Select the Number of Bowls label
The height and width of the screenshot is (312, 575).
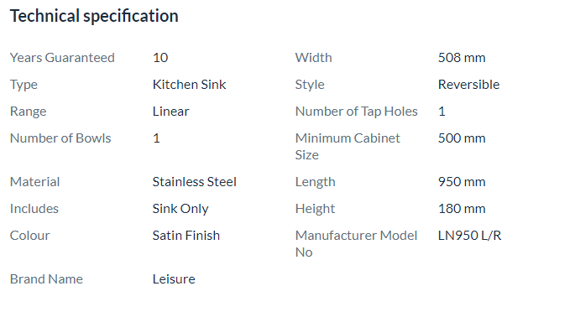pyautogui.click(x=60, y=138)
